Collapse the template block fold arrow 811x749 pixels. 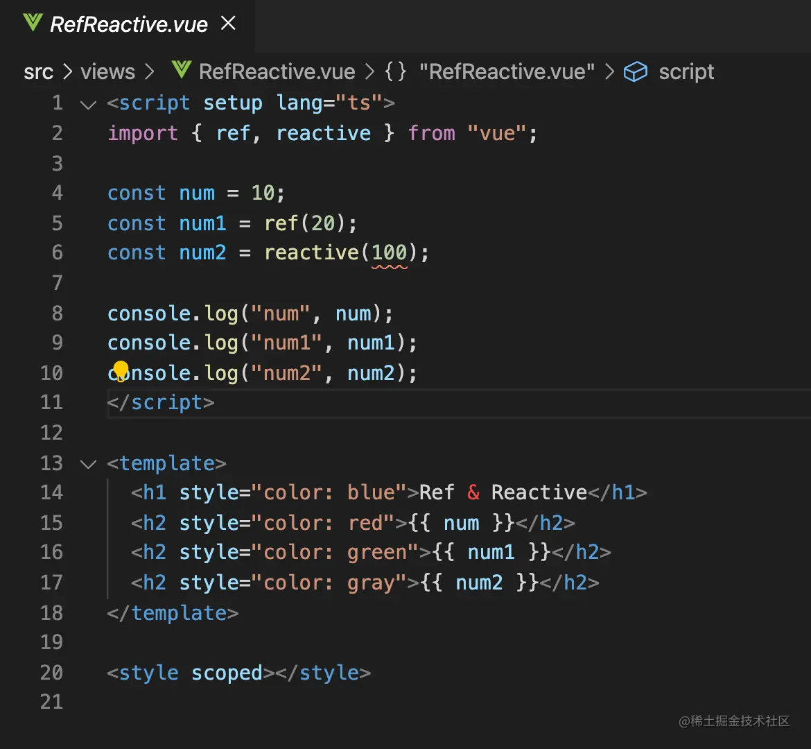click(89, 464)
